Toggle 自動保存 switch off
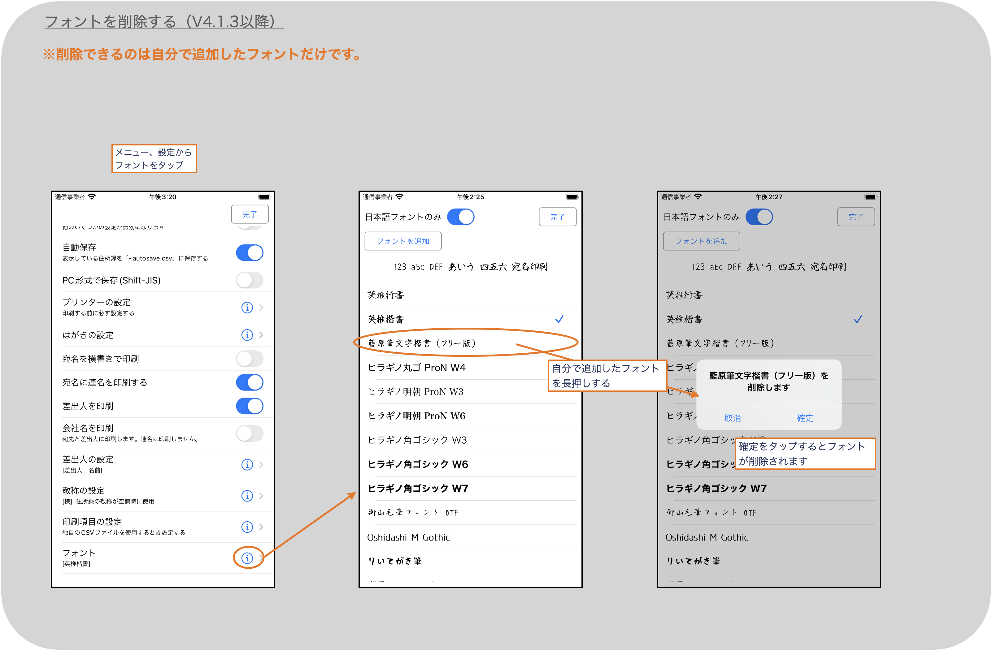Viewport: 992px width, 651px height. [x=250, y=253]
